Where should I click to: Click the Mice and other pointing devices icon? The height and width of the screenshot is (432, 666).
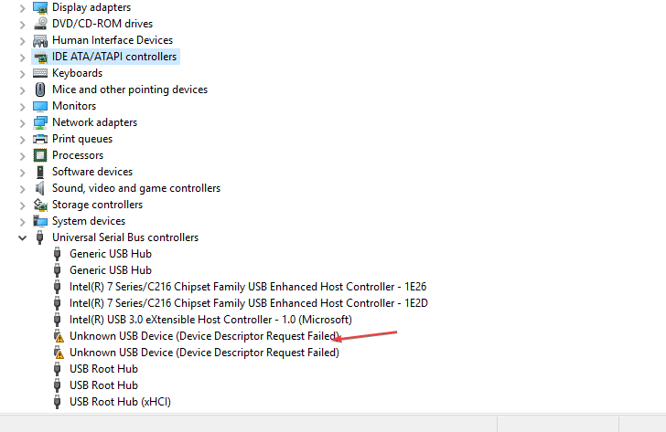[40, 90]
